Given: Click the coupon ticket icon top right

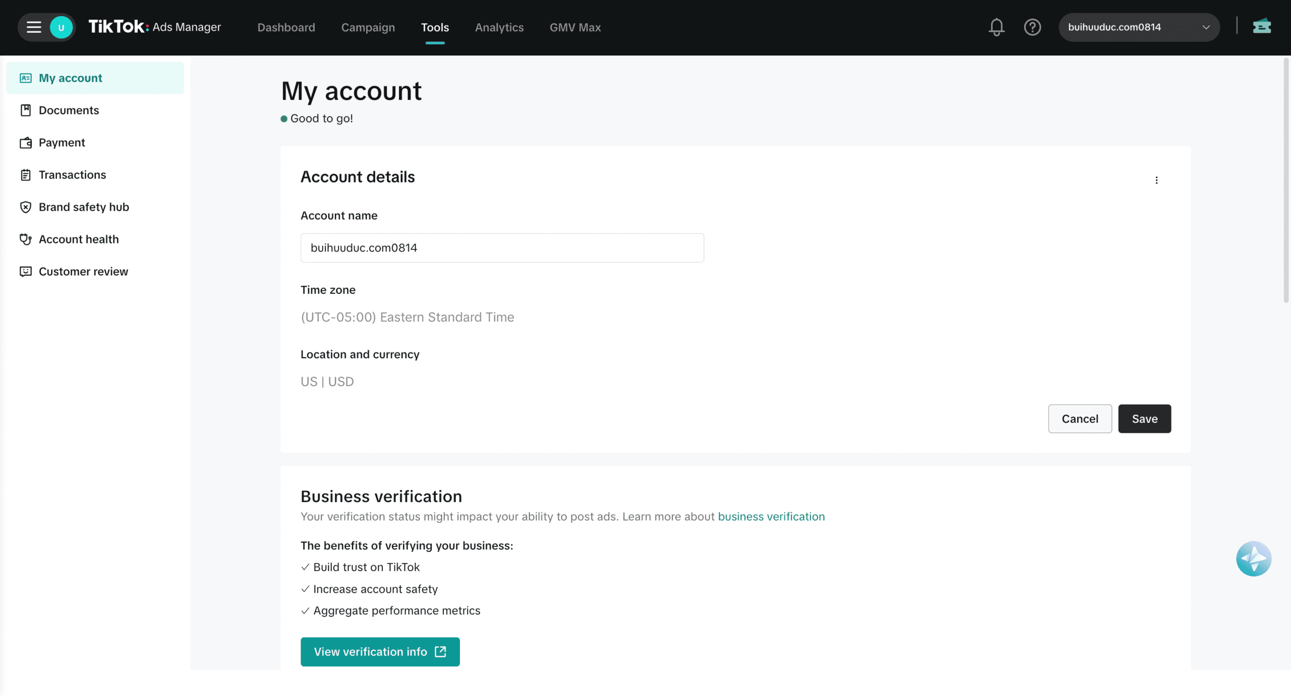Looking at the screenshot, I should [1261, 26].
